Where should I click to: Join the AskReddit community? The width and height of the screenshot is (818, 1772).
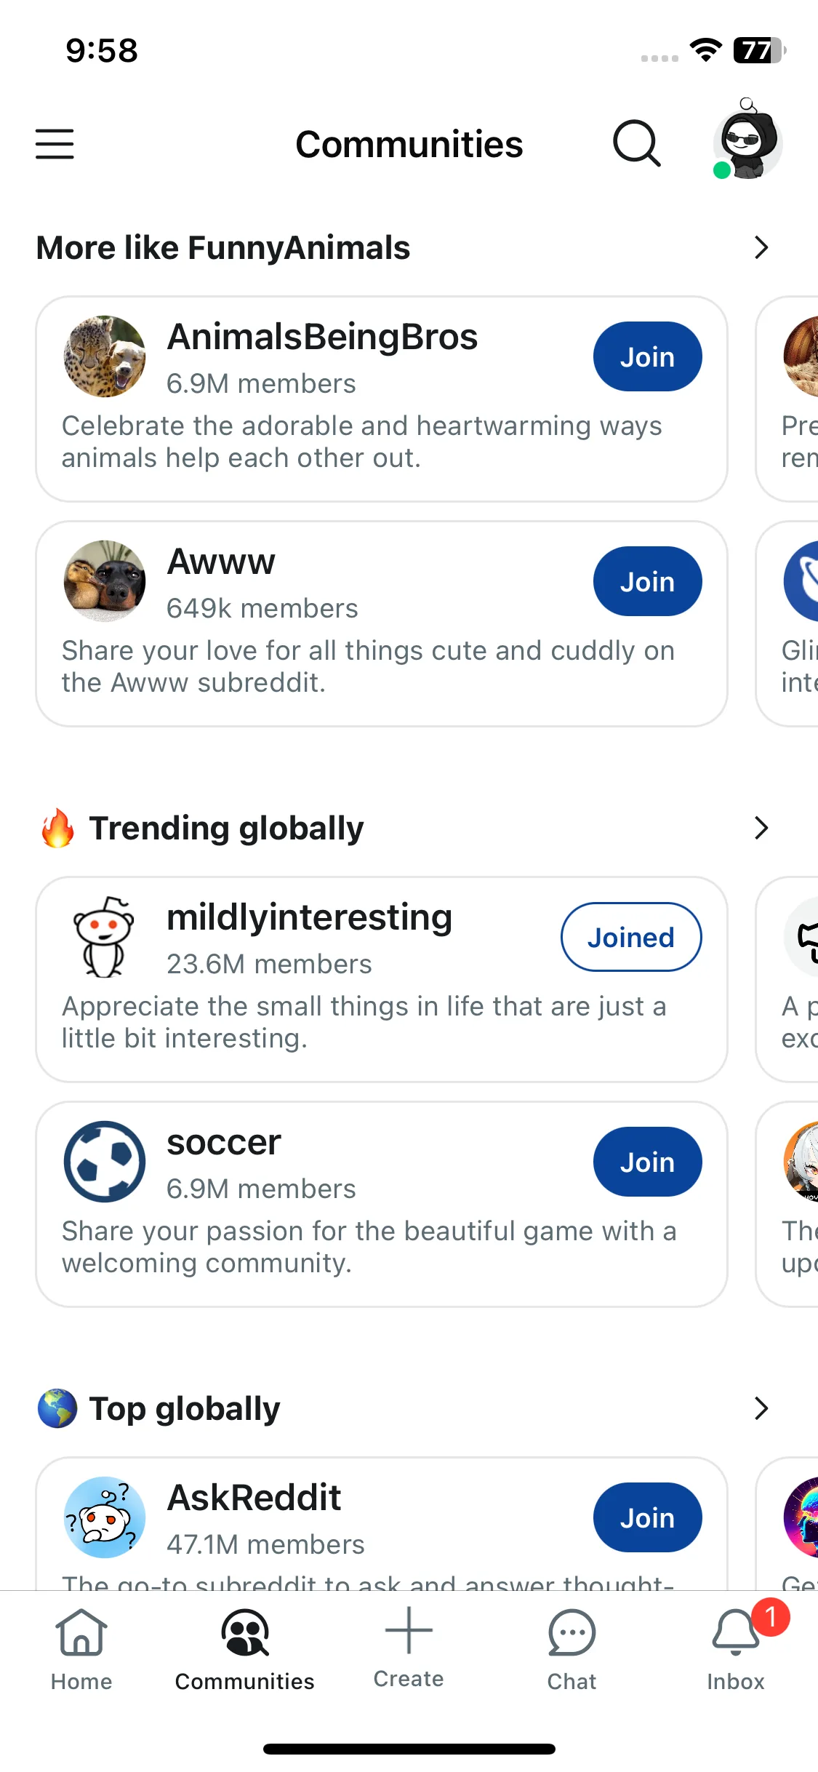[x=647, y=1517]
